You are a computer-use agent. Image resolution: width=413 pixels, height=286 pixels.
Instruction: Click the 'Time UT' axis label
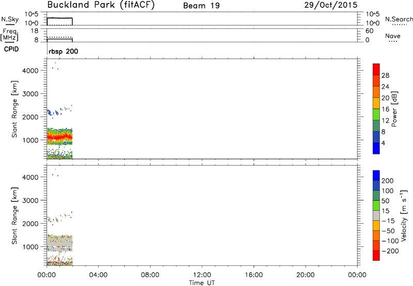point(202,283)
